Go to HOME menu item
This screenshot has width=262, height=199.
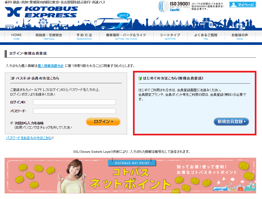point(16,36)
